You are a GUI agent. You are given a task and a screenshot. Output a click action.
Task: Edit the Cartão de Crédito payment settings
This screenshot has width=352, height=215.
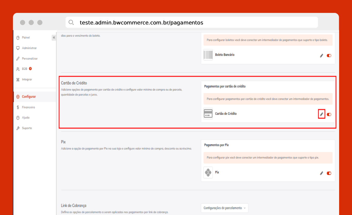click(x=321, y=114)
